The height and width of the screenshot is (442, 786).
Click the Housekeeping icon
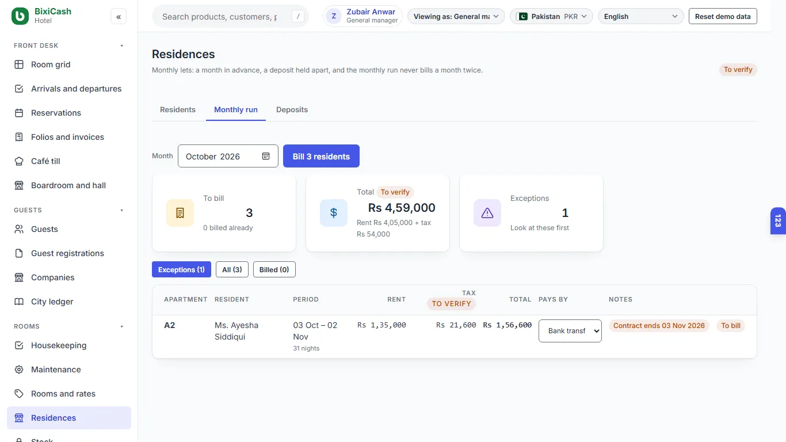19,345
